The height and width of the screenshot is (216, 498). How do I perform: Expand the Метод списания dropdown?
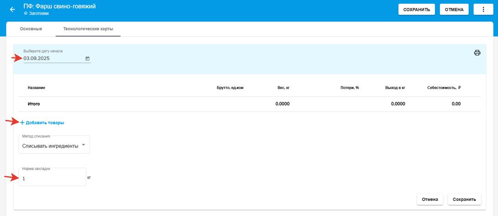[x=55, y=146]
